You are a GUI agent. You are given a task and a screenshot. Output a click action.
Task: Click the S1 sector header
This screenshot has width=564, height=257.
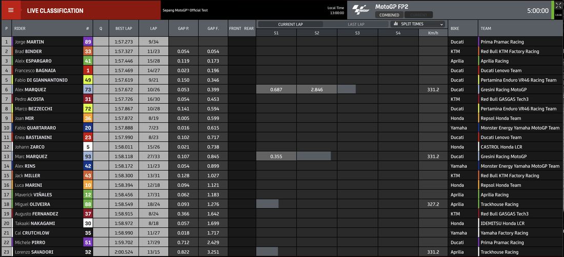click(276, 33)
